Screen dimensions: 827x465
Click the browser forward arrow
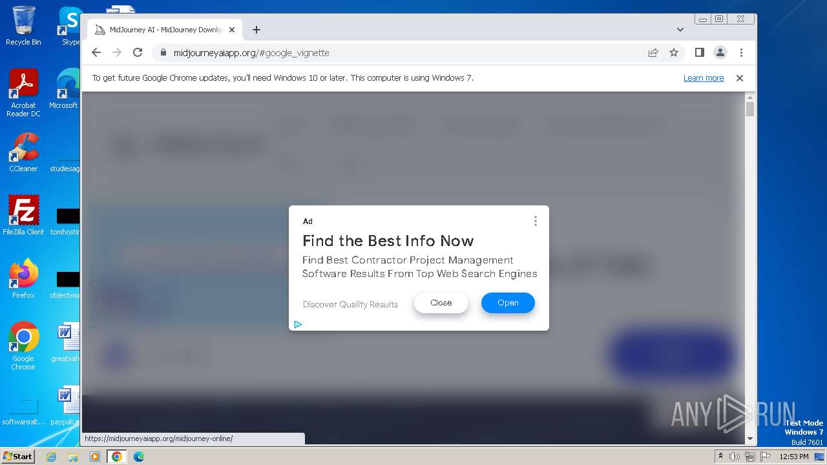tap(117, 52)
